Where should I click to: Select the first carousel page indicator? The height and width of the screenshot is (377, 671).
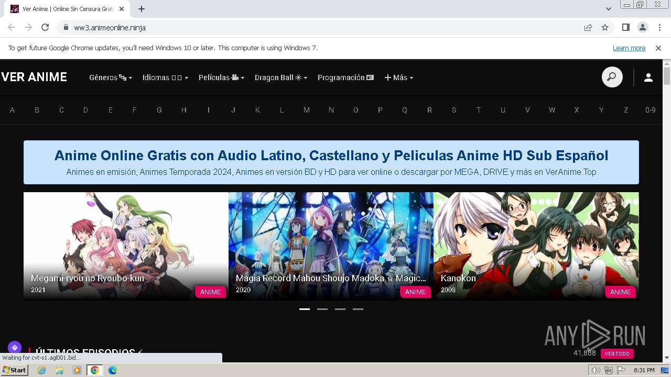tap(305, 309)
